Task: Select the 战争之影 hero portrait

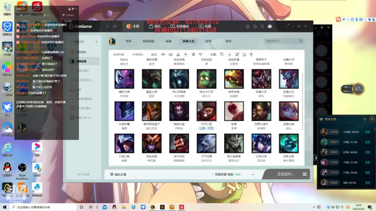Action: click(289, 143)
